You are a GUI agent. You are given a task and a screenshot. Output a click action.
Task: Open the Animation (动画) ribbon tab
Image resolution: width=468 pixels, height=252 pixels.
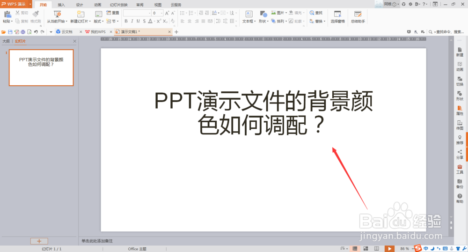[98, 5]
